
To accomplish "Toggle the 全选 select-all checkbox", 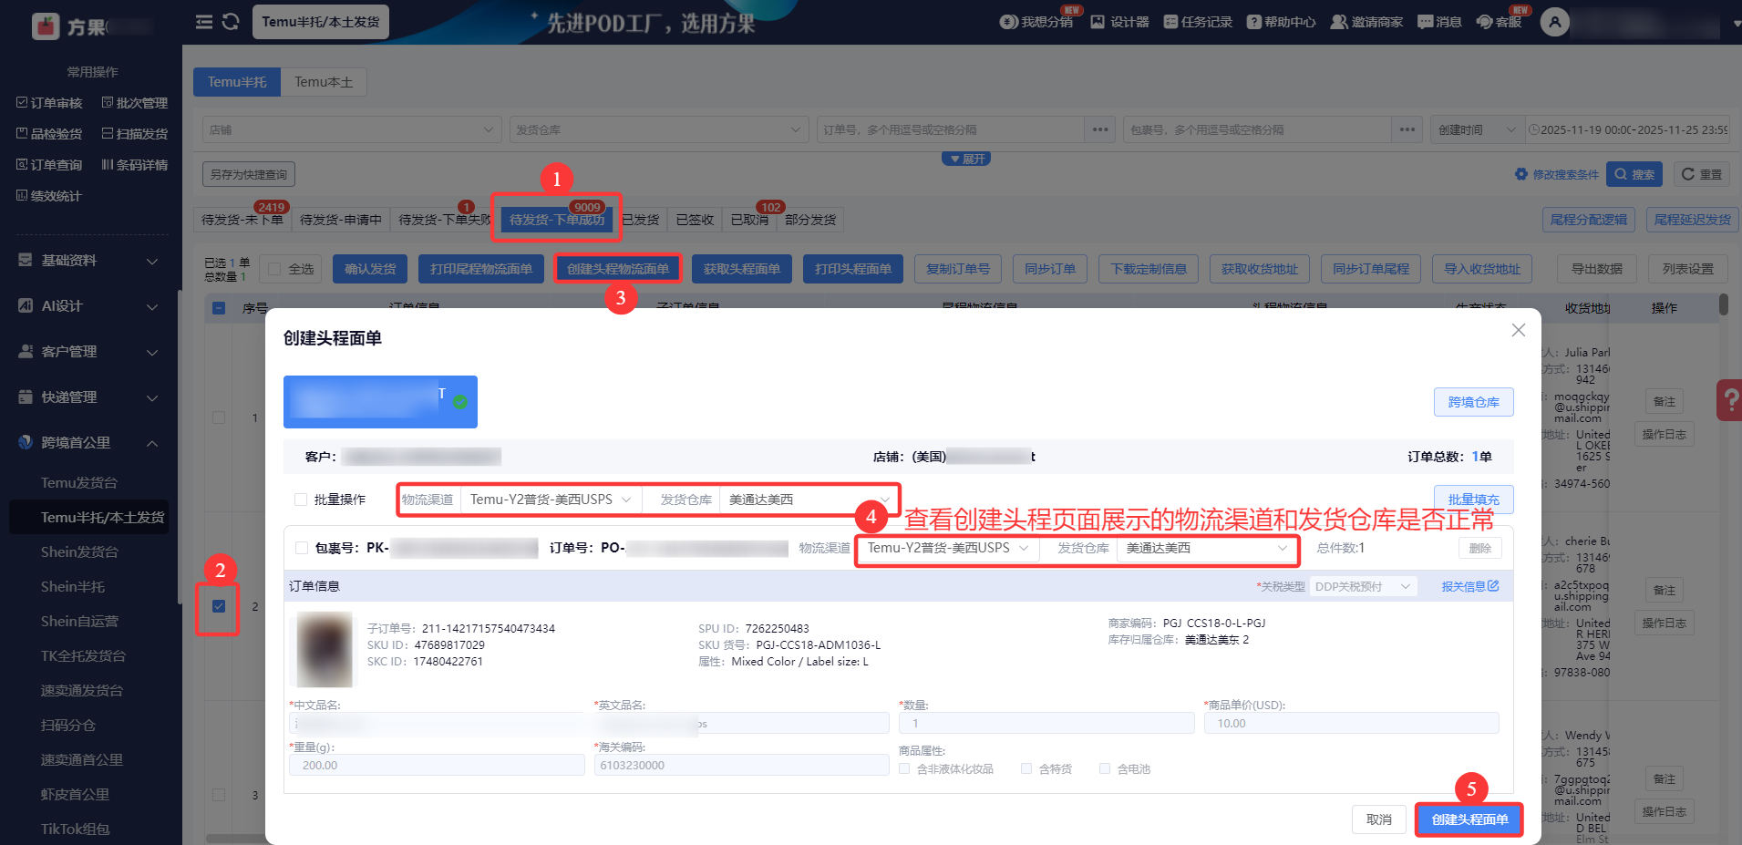I will (x=274, y=269).
